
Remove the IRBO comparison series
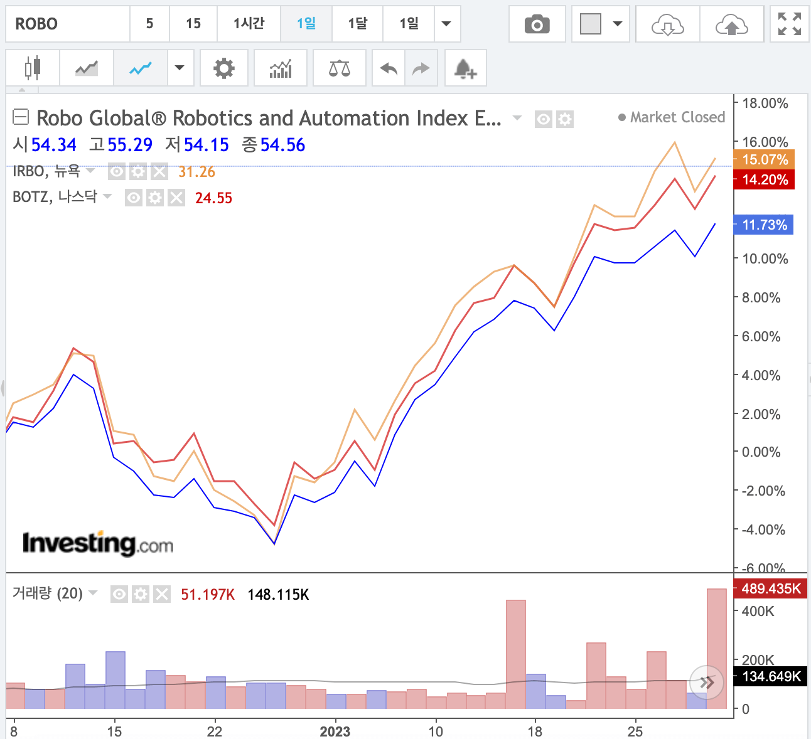(x=159, y=171)
